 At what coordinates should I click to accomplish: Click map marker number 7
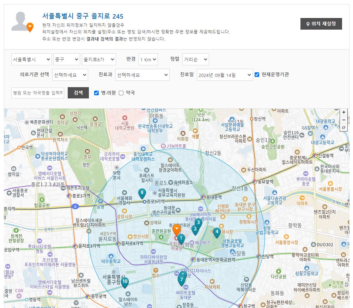pos(182,280)
